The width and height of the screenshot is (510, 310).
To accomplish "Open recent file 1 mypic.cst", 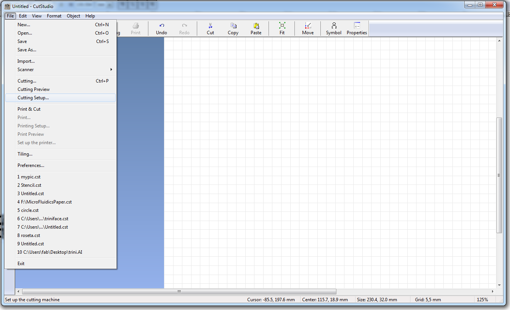I will (x=60, y=177).
